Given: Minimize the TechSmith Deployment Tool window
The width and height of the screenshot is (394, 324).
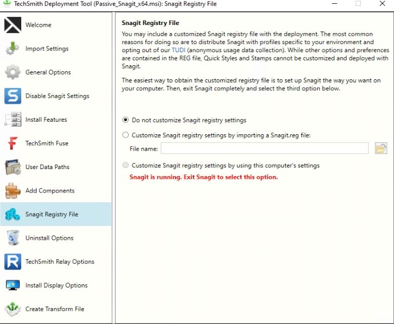Looking at the screenshot, I should (x=334, y=4).
